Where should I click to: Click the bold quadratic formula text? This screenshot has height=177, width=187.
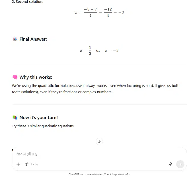[53, 86]
